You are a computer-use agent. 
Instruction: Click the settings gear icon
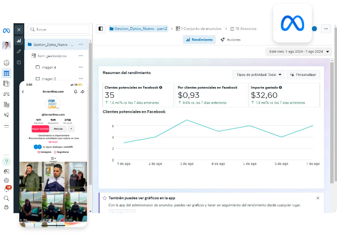pos(6,180)
